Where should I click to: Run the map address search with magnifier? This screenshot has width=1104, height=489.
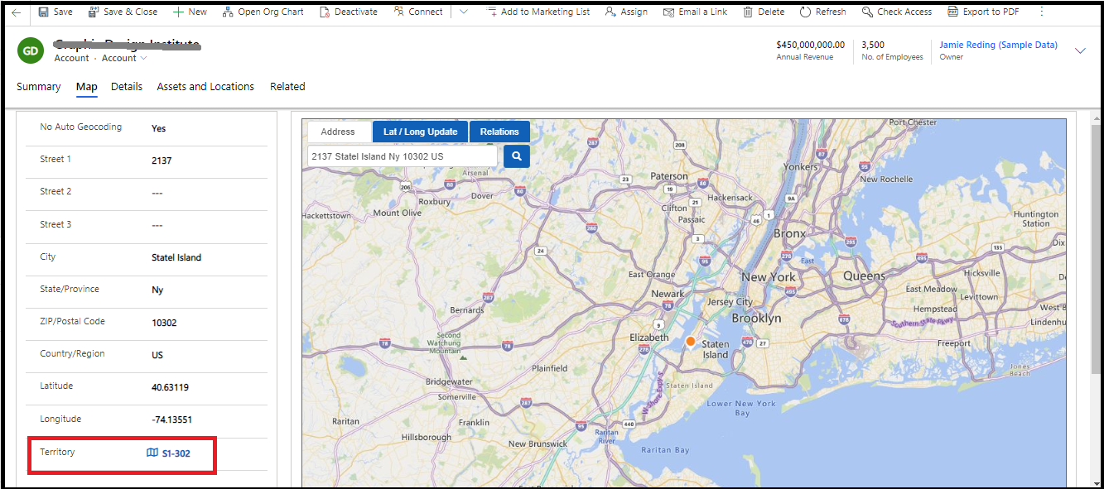point(516,156)
